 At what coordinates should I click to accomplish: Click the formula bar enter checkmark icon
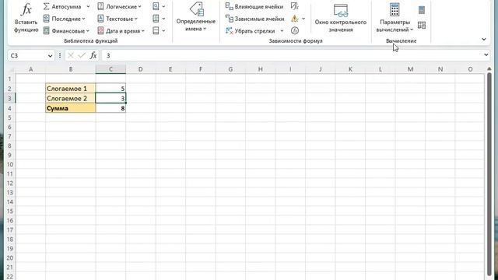pyautogui.click(x=82, y=55)
